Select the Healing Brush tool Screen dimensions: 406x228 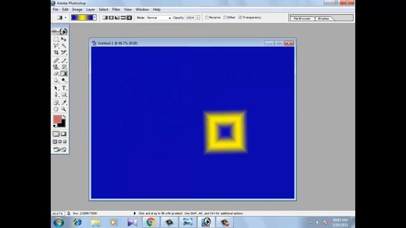pyautogui.click(x=56, y=61)
